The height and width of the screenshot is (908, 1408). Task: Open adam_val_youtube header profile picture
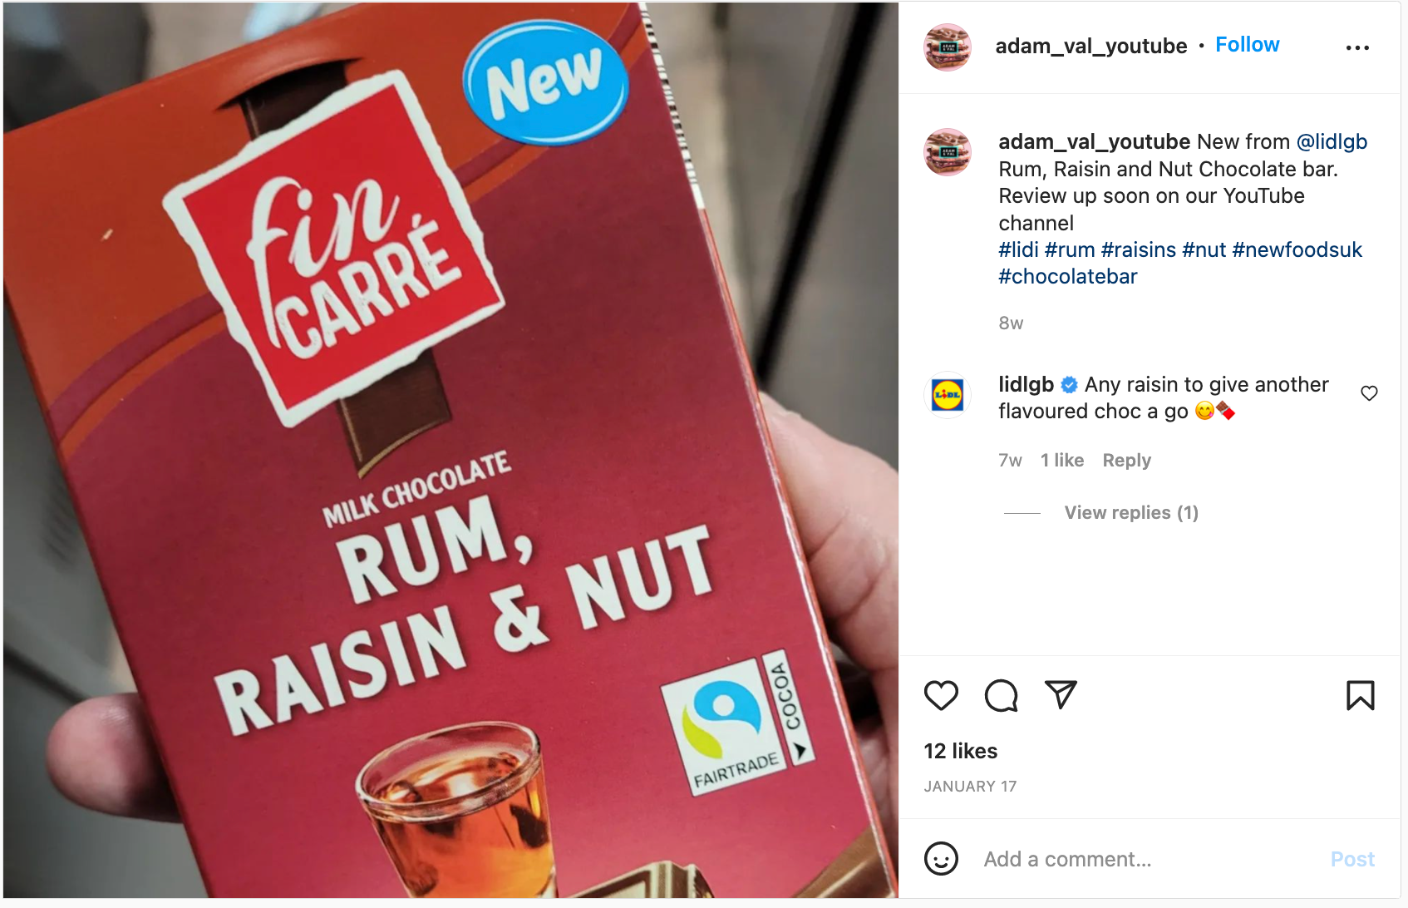(x=948, y=47)
